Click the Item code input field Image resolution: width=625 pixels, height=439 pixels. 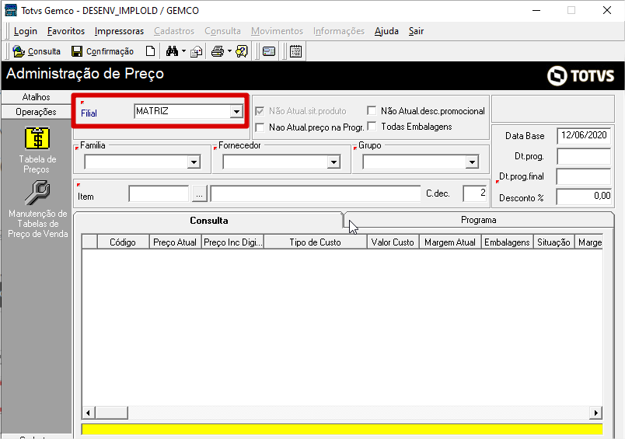(x=159, y=194)
